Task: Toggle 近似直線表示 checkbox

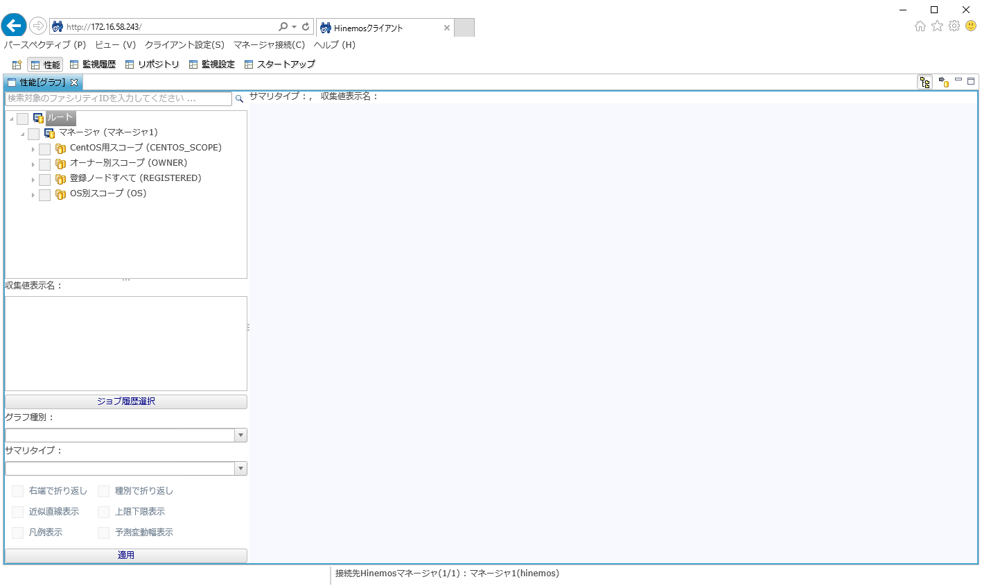Action: click(x=18, y=512)
